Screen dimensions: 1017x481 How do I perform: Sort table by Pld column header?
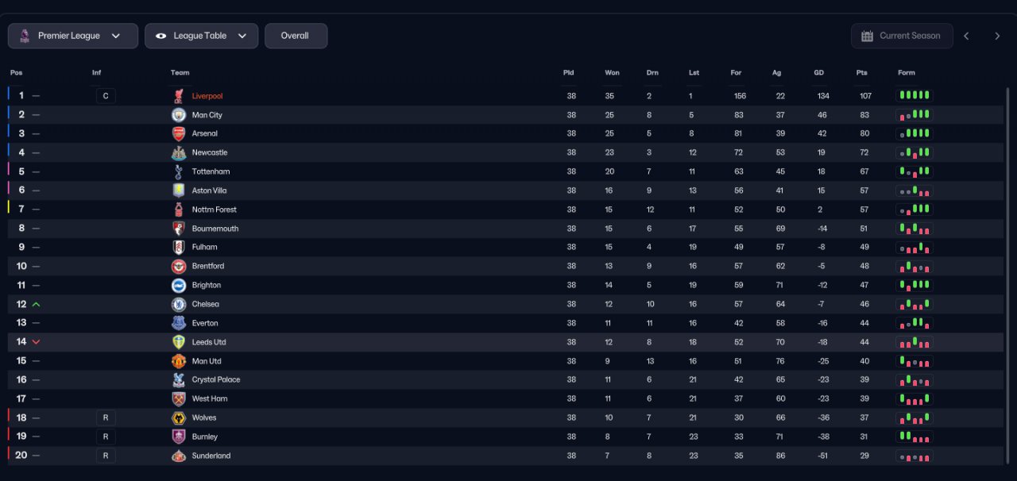(x=569, y=73)
